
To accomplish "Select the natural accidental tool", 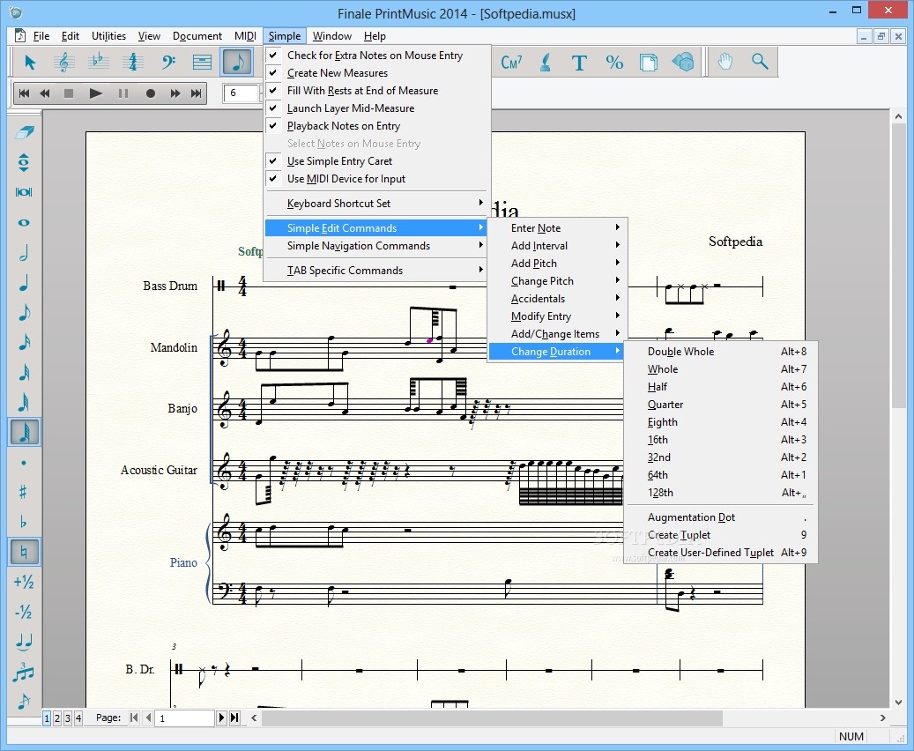I will coord(24,552).
